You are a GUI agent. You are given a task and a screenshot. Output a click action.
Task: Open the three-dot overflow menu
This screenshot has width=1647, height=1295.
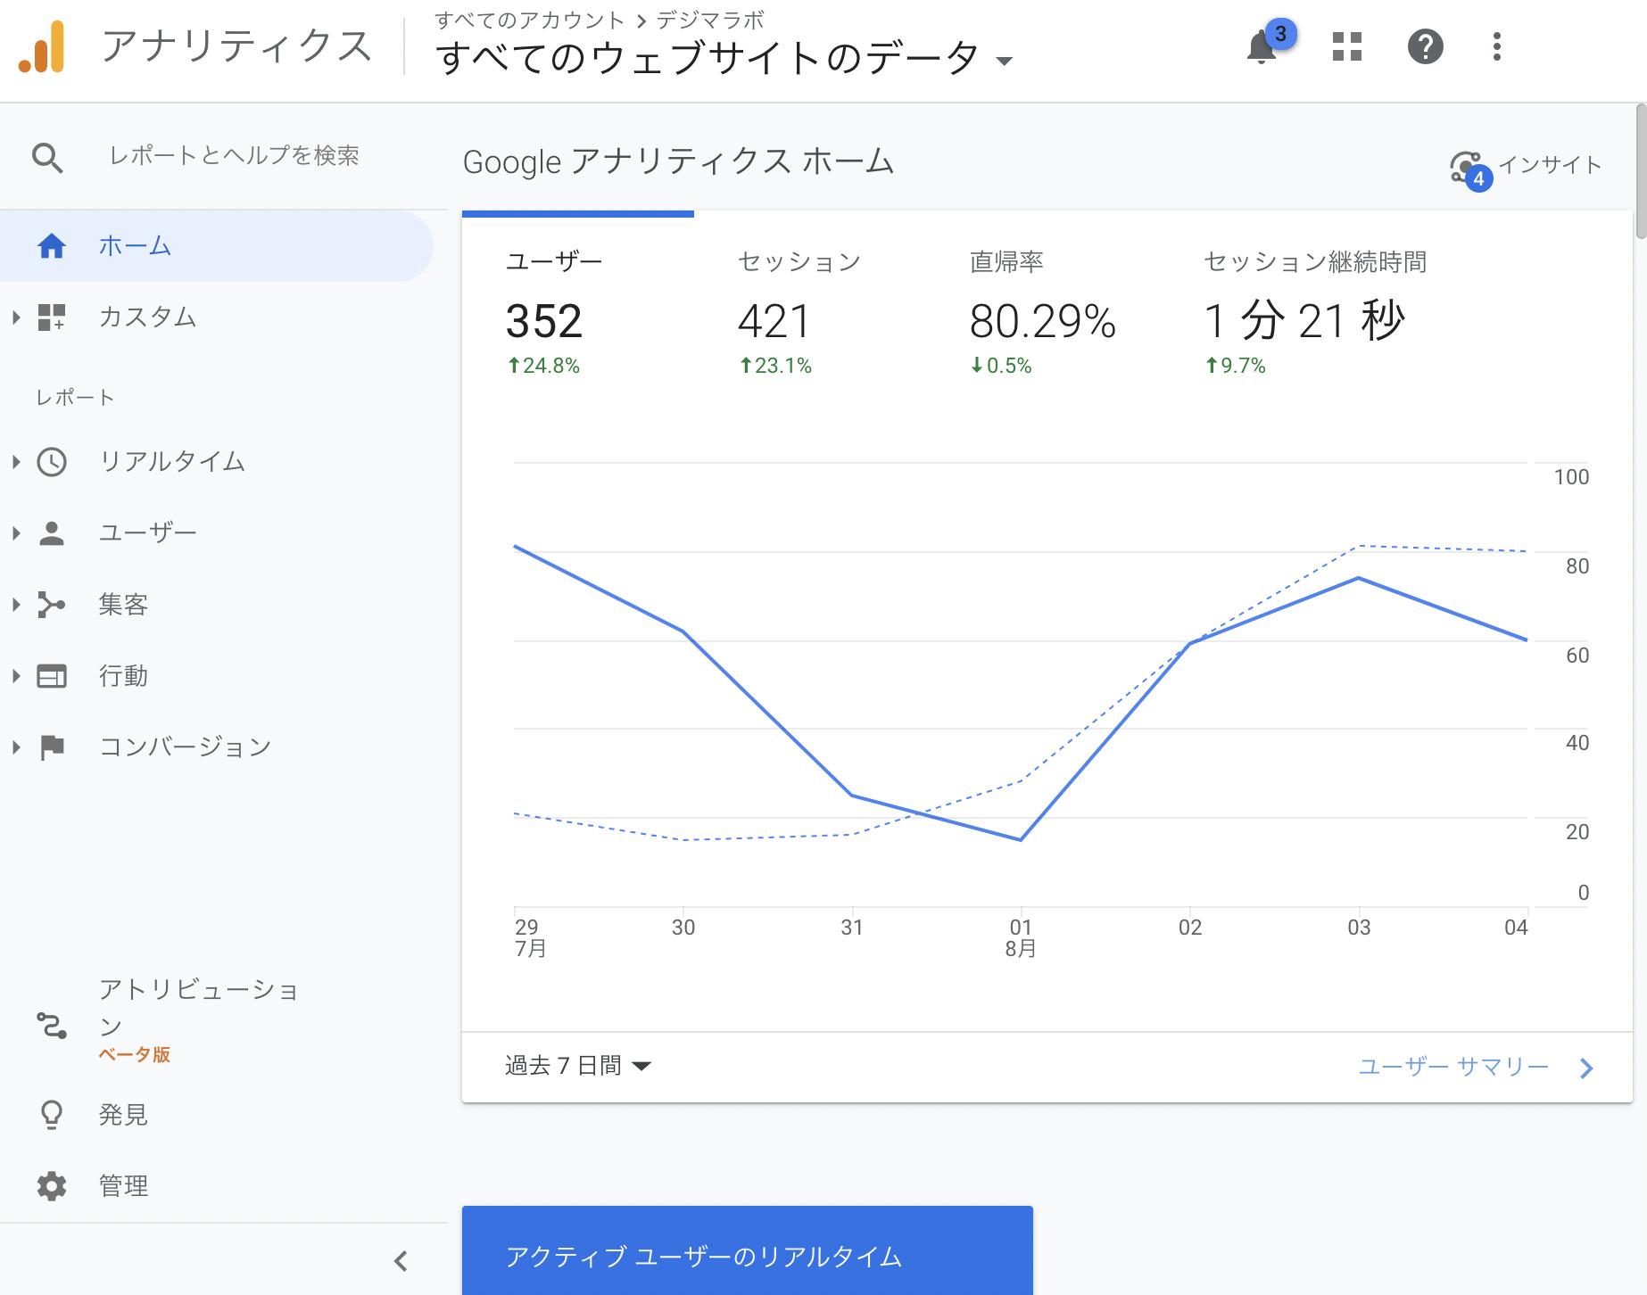tap(1497, 46)
